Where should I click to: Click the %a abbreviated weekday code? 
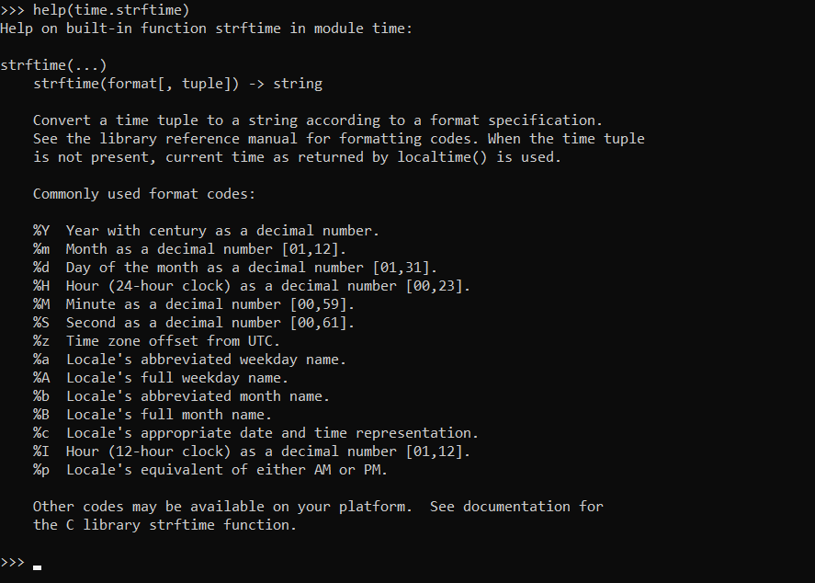[x=41, y=360]
